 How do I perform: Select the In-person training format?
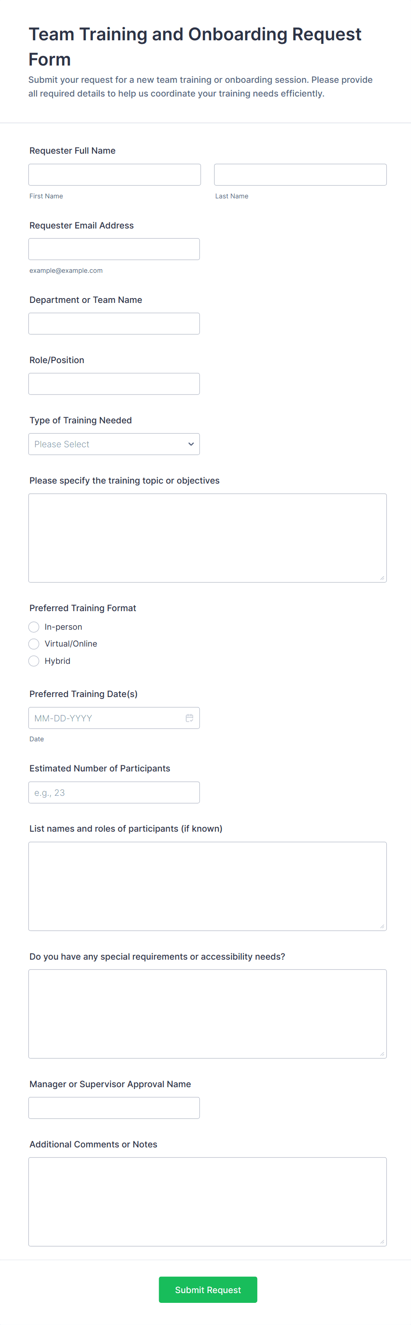[34, 627]
